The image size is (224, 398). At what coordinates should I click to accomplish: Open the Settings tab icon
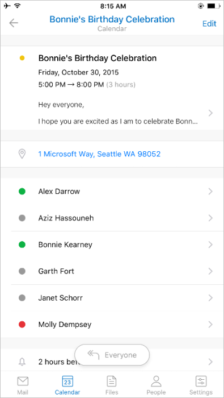click(201, 382)
